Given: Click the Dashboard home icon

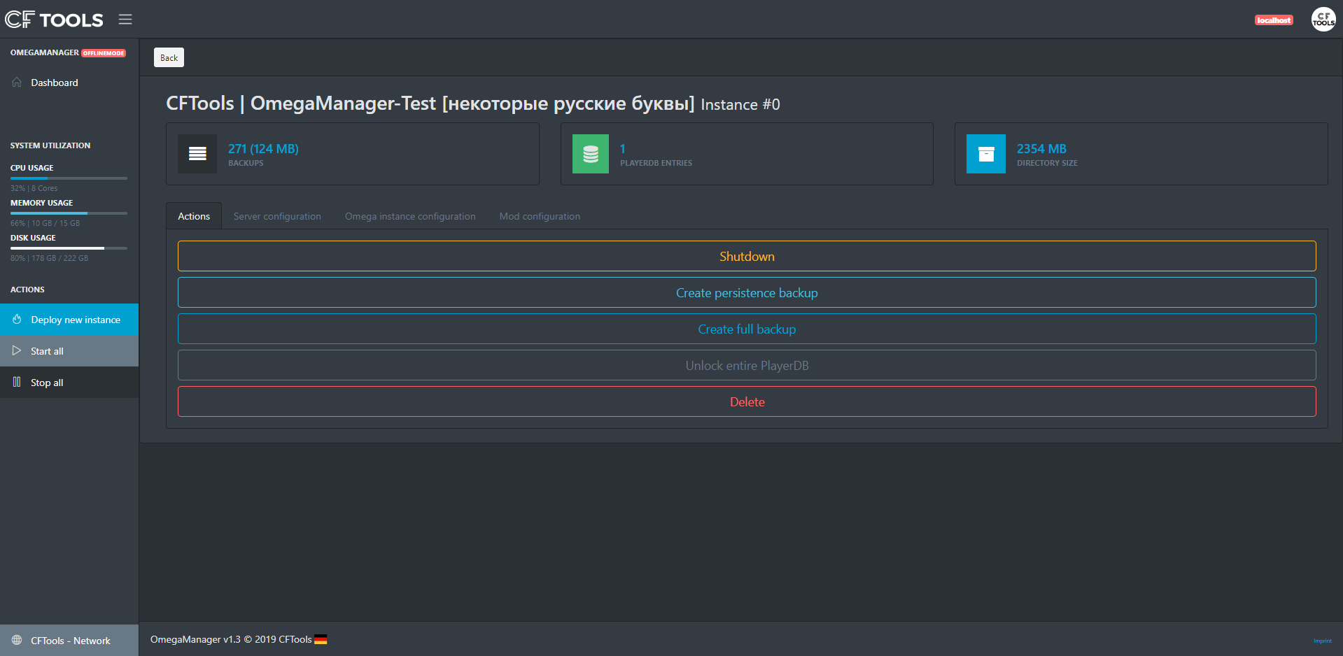Looking at the screenshot, I should [17, 83].
